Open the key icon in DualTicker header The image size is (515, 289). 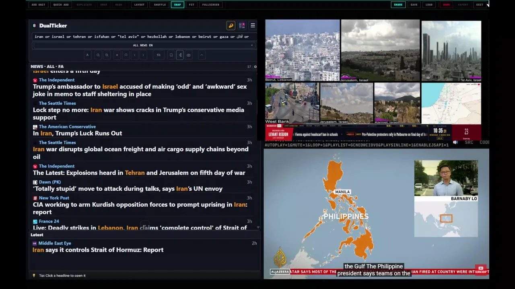pos(231,26)
